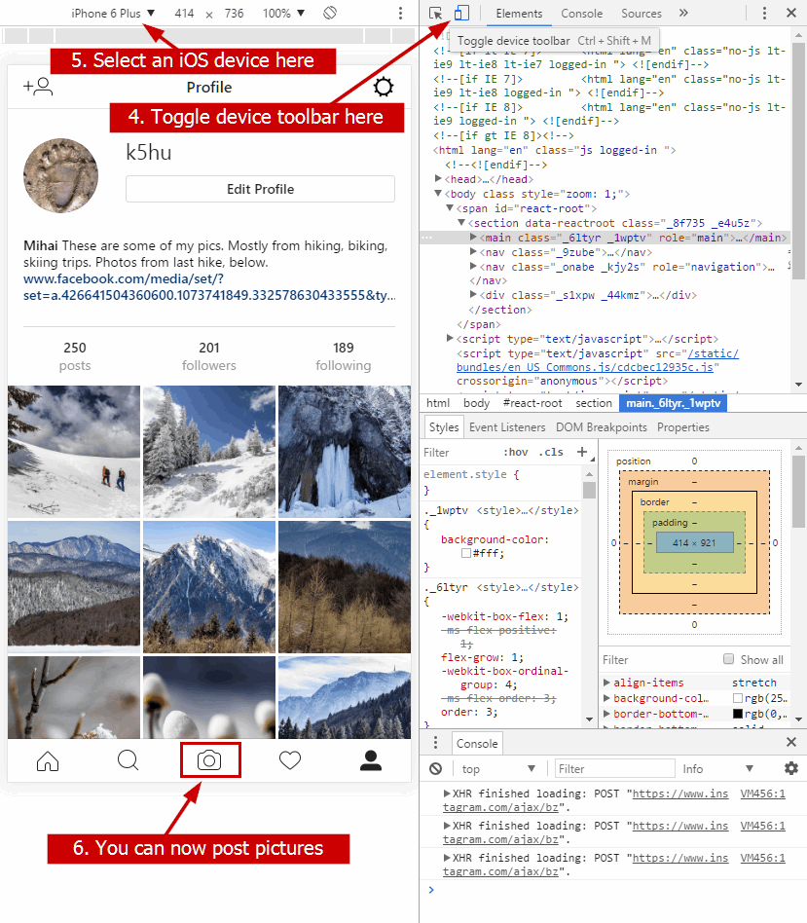
Task: Close the console drawer
Action: (791, 742)
